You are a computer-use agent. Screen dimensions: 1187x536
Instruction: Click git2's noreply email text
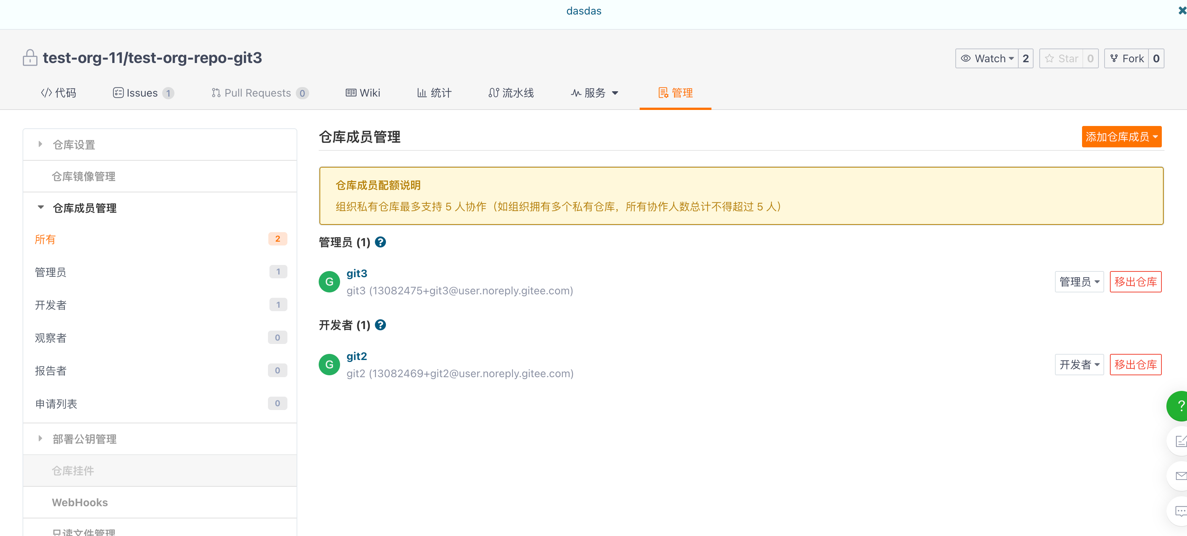[460, 373]
